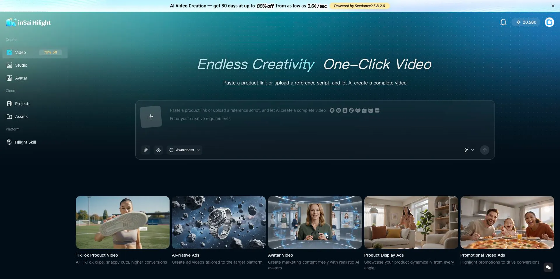The width and height of the screenshot is (560, 279).
Task: Click the Avatar sidebar icon
Action: [9, 78]
